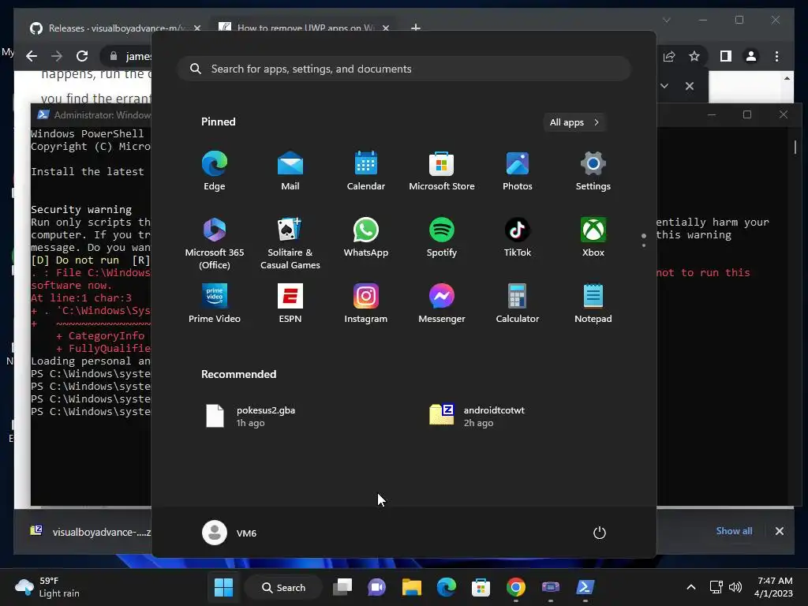Close the Releases visualboyadvance-m tab

(196, 28)
